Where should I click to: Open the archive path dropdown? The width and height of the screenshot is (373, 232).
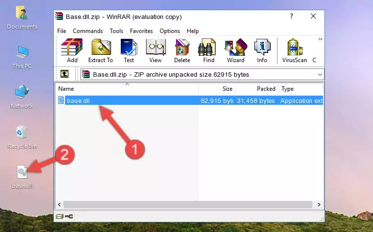pos(320,75)
